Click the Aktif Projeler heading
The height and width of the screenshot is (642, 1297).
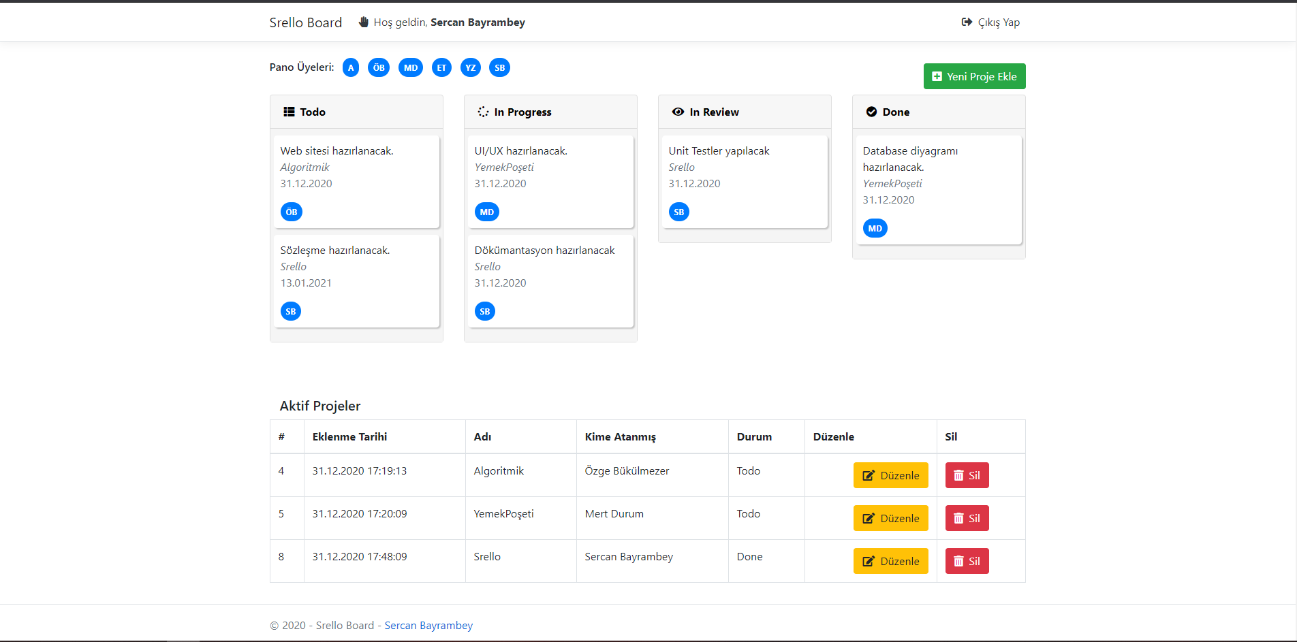pyautogui.click(x=320, y=406)
